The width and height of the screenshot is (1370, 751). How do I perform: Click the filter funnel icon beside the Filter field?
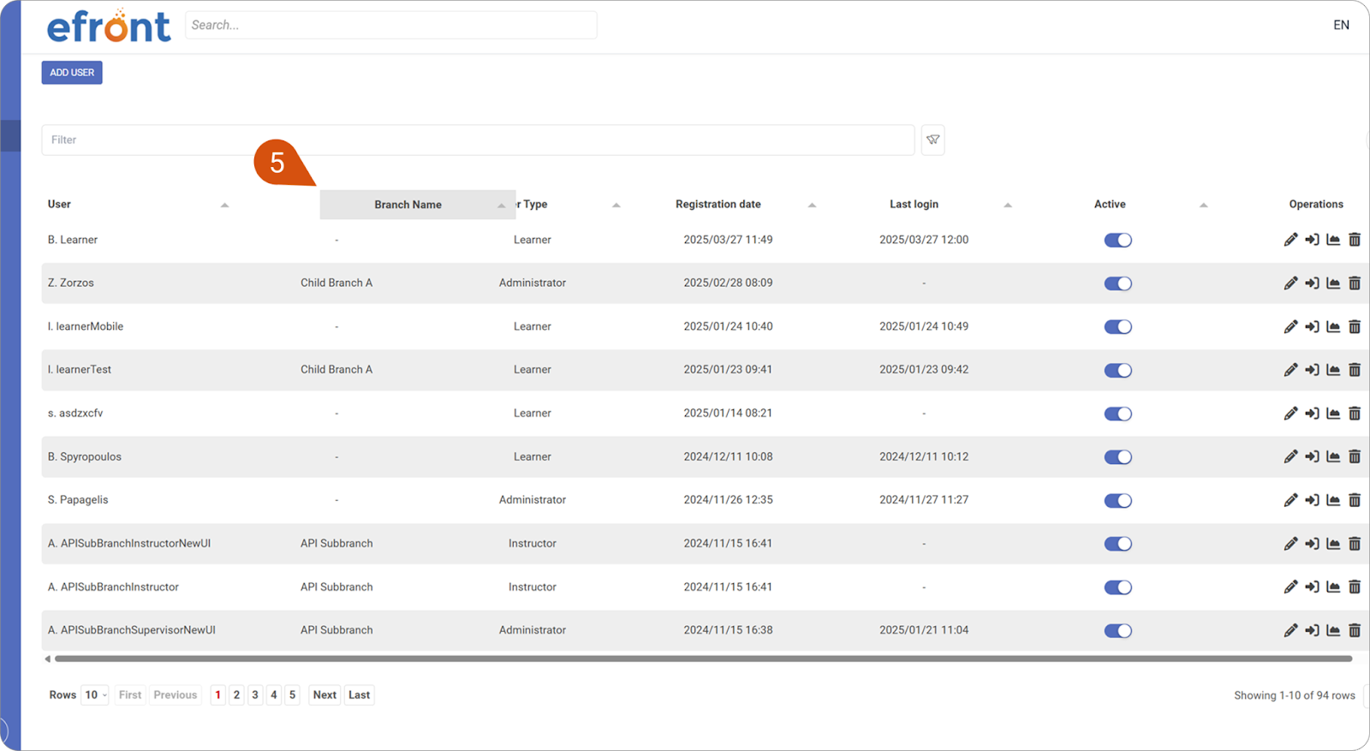[932, 140]
